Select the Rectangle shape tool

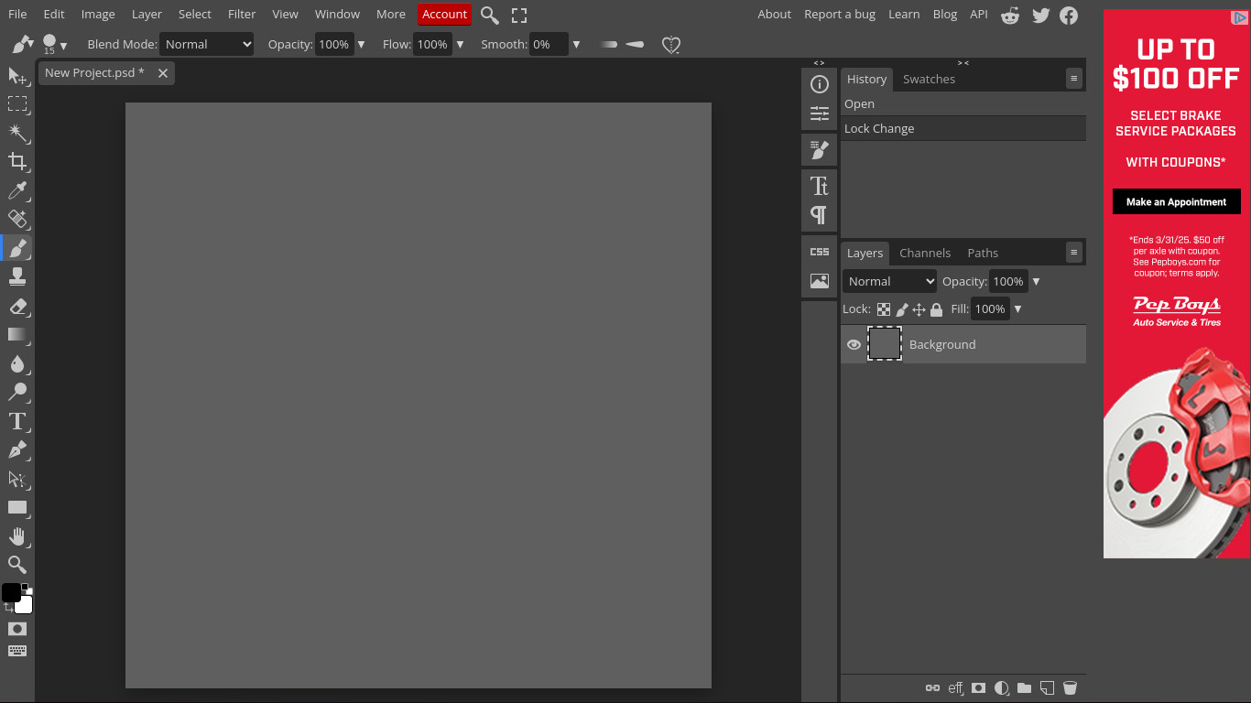[17, 507]
